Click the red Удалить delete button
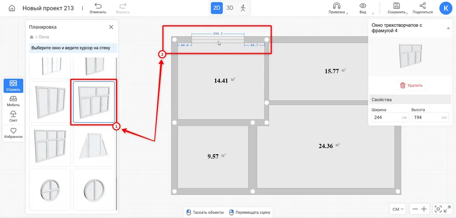Screen dimensions: 456x218 pyautogui.click(x=411, y=85)
